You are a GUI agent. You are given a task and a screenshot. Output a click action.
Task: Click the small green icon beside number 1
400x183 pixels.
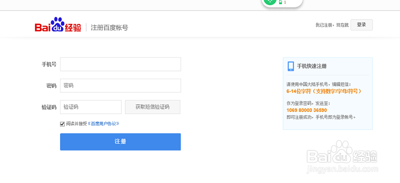click(280, 2)
